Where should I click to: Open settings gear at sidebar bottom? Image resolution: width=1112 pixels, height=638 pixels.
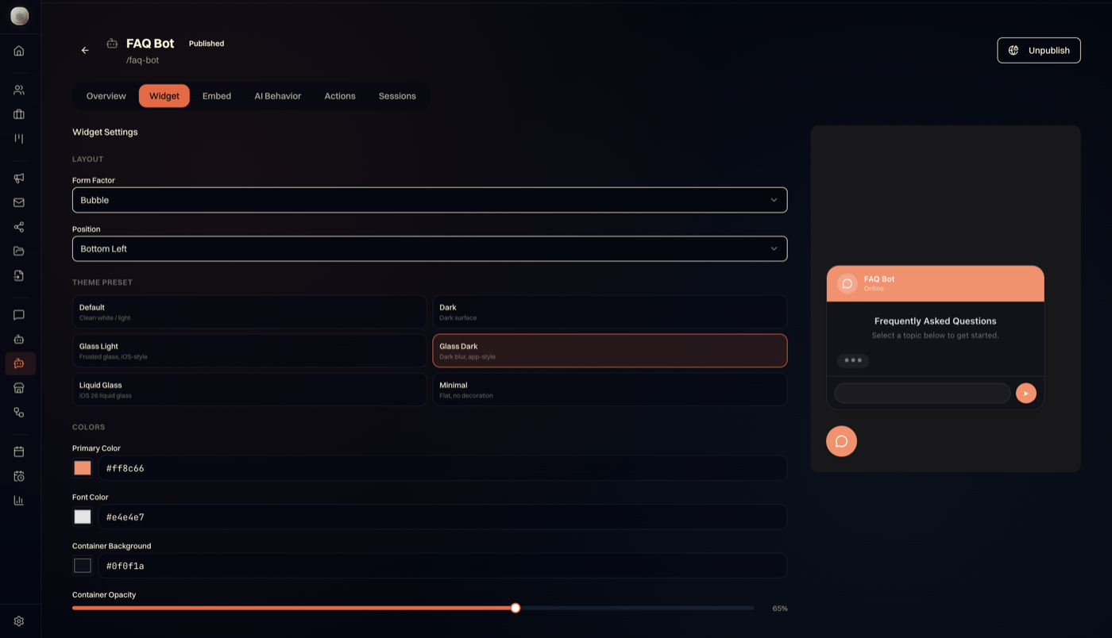click(19, 621)
